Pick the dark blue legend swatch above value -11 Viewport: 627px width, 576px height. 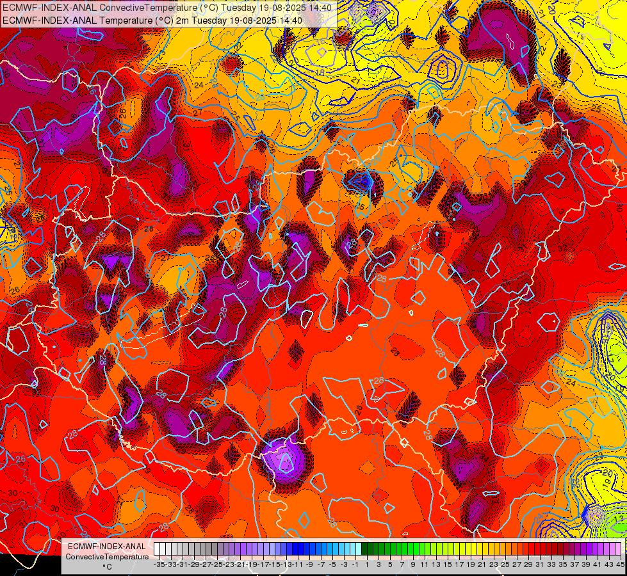295,549
